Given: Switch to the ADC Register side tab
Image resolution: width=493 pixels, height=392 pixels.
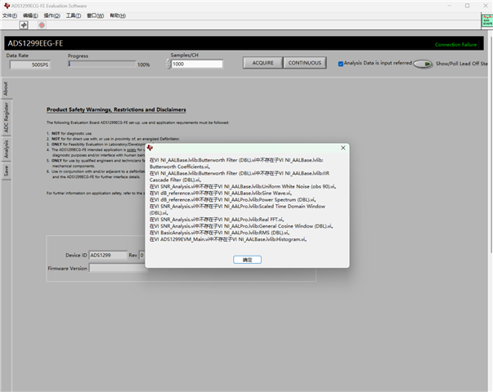Looking at the screenshot, I should coord(6,118).
